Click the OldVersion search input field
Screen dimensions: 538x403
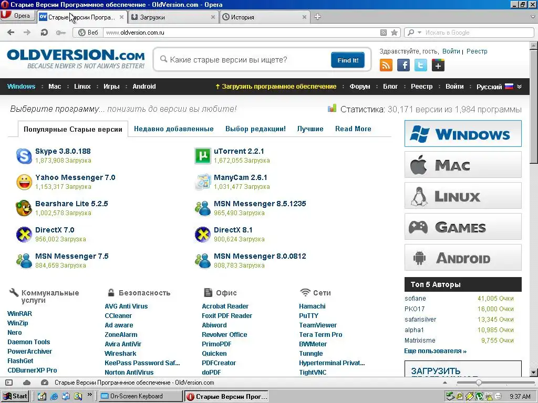pyautogui.click(x=245, y=60)
